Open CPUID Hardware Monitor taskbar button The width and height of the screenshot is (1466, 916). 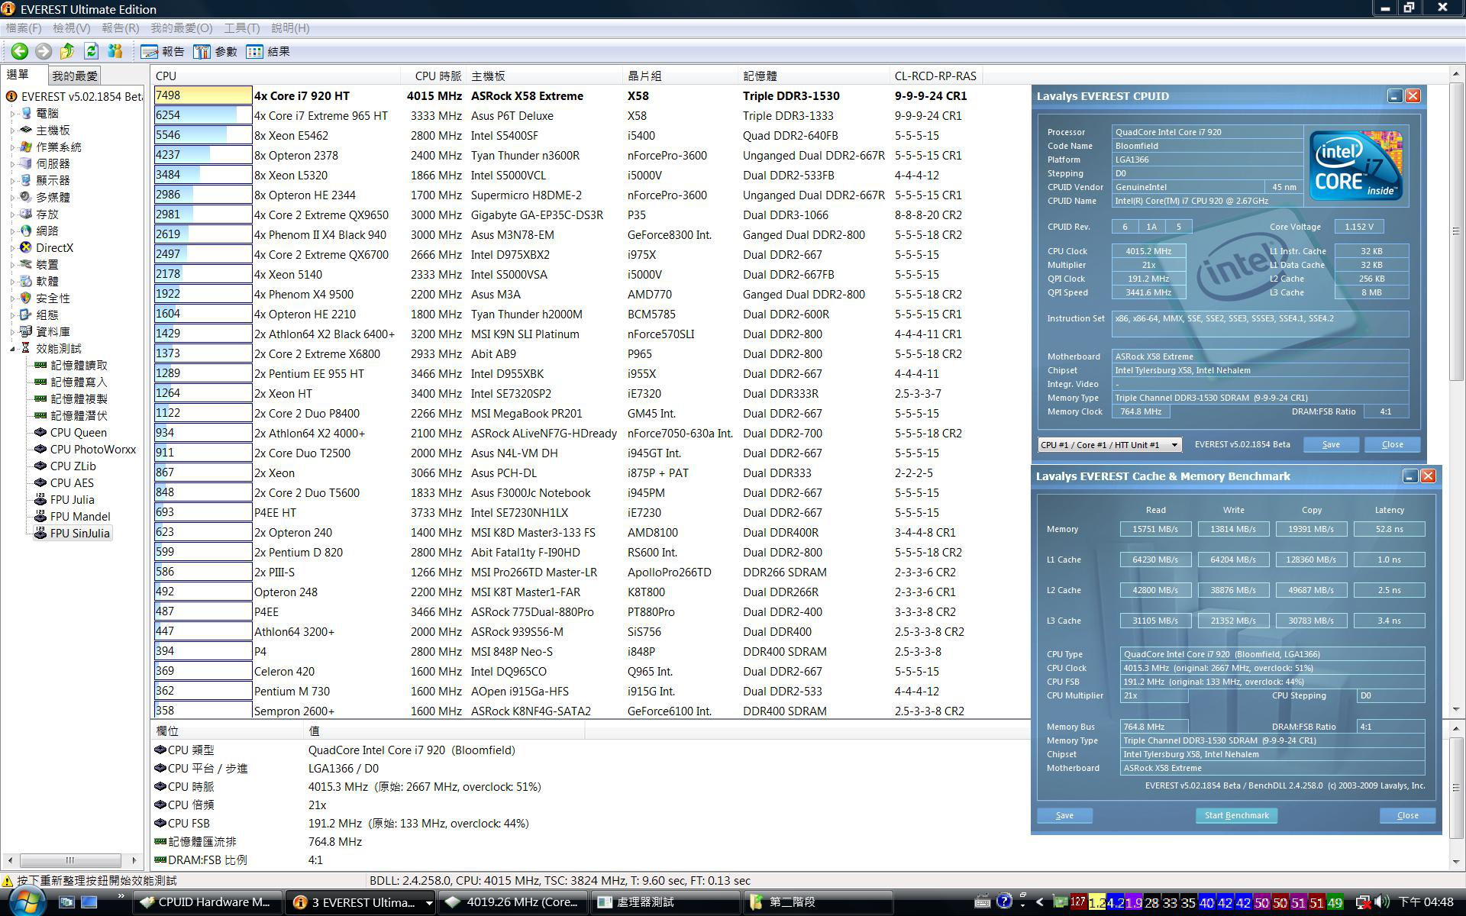[x=207, y=902]
